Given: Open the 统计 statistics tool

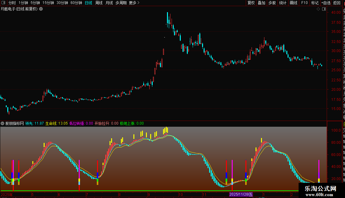Looking at the screenshot, I should (283, 3).
